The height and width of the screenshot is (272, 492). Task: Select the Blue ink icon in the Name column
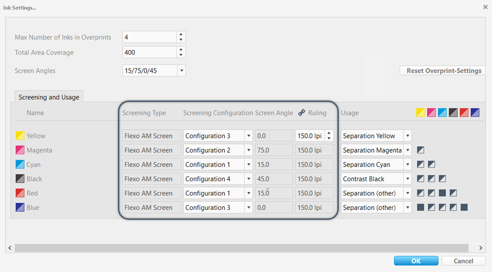[x=20, y=207]
